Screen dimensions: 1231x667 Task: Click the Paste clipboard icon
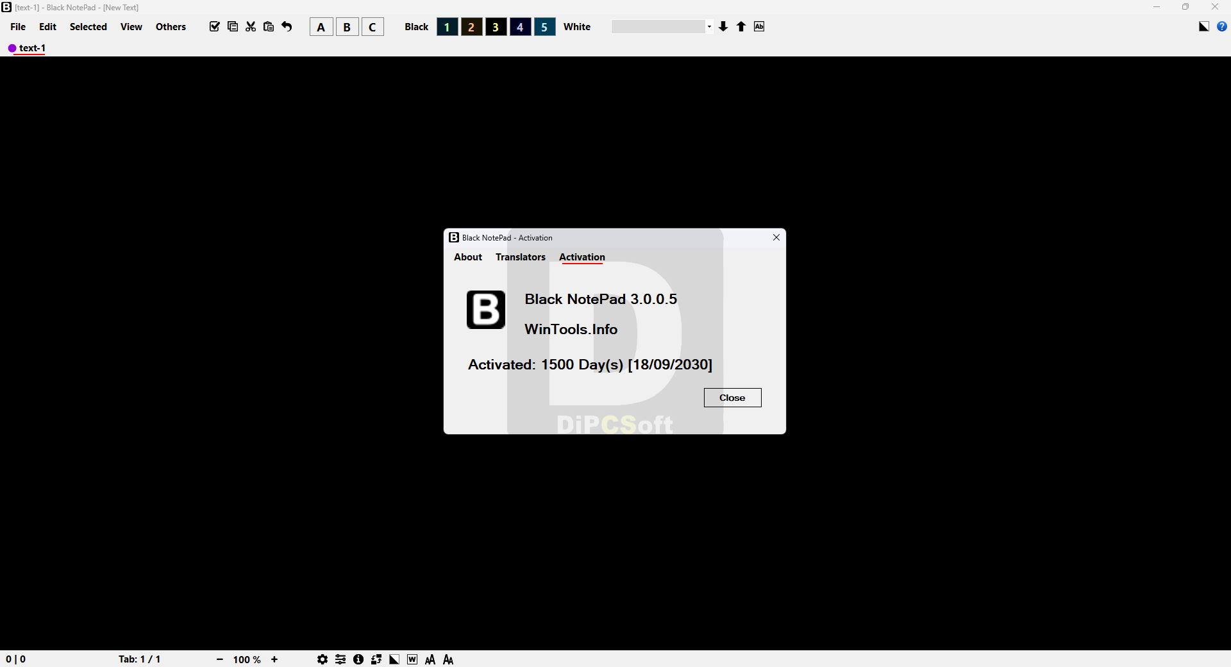pyautogui.click(x=269, y=26)
